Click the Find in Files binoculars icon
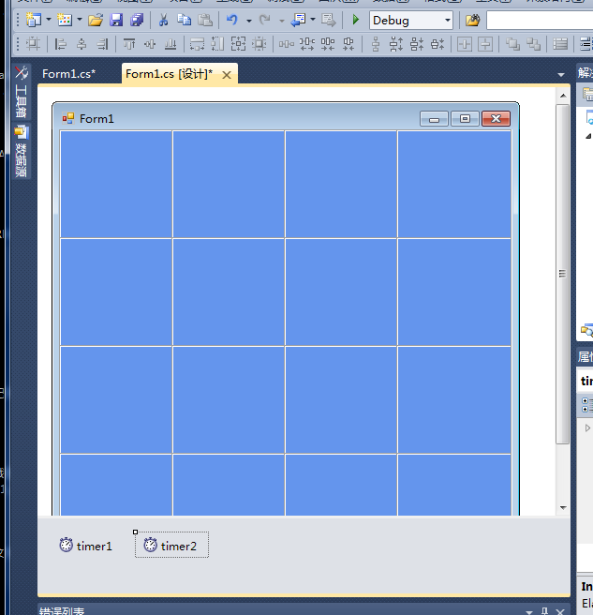Viewport: 593px width, 615px height. pyautogui.click(x=473, y=20)
